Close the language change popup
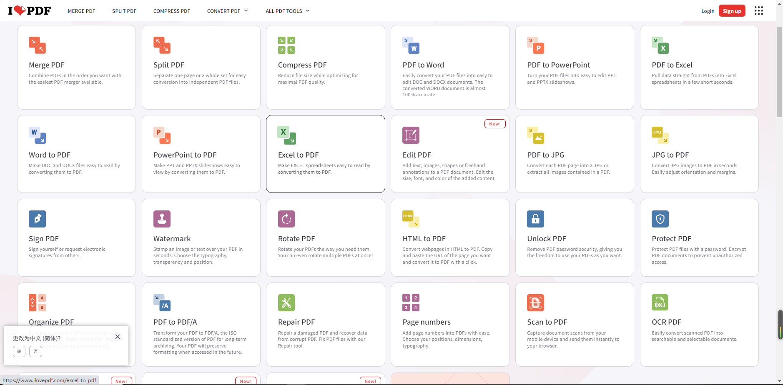Image resolution: width=783 pixels, height=385 pixels. tap(118, 337)
